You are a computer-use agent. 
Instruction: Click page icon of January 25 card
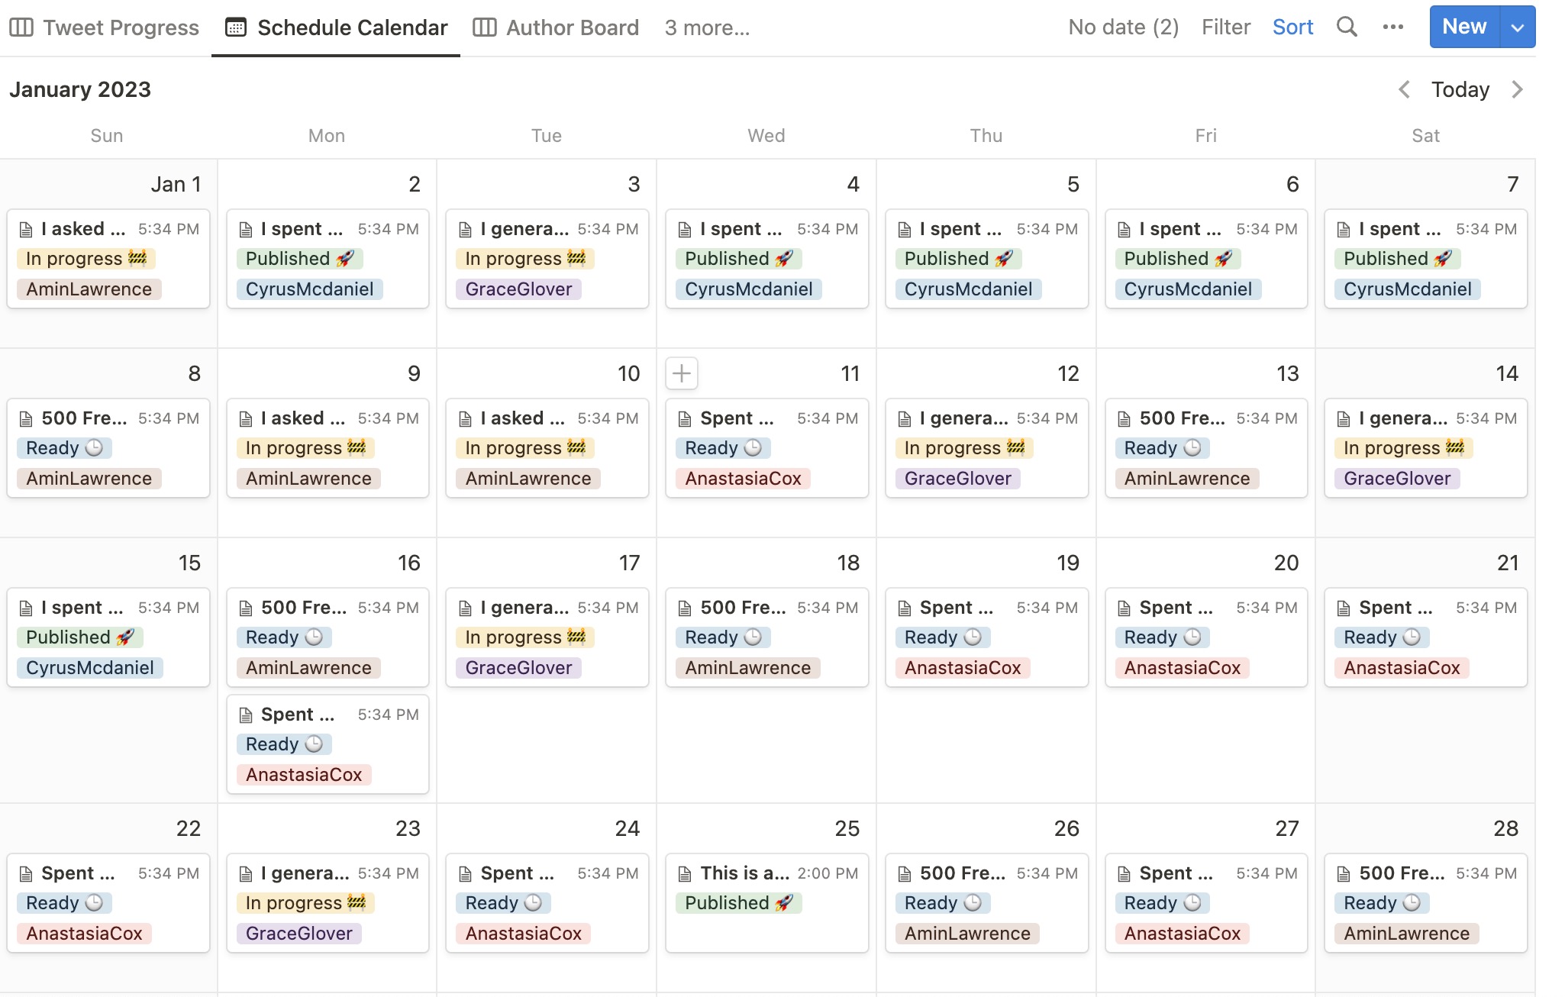[686, 873]
